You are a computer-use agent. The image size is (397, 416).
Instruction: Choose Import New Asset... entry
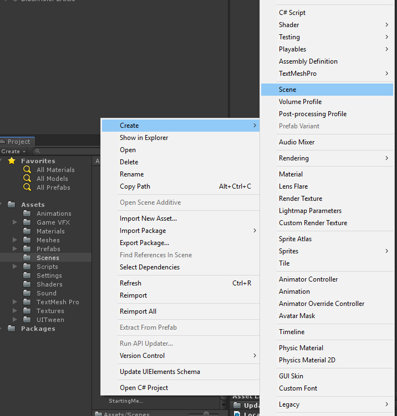[181, 219]
